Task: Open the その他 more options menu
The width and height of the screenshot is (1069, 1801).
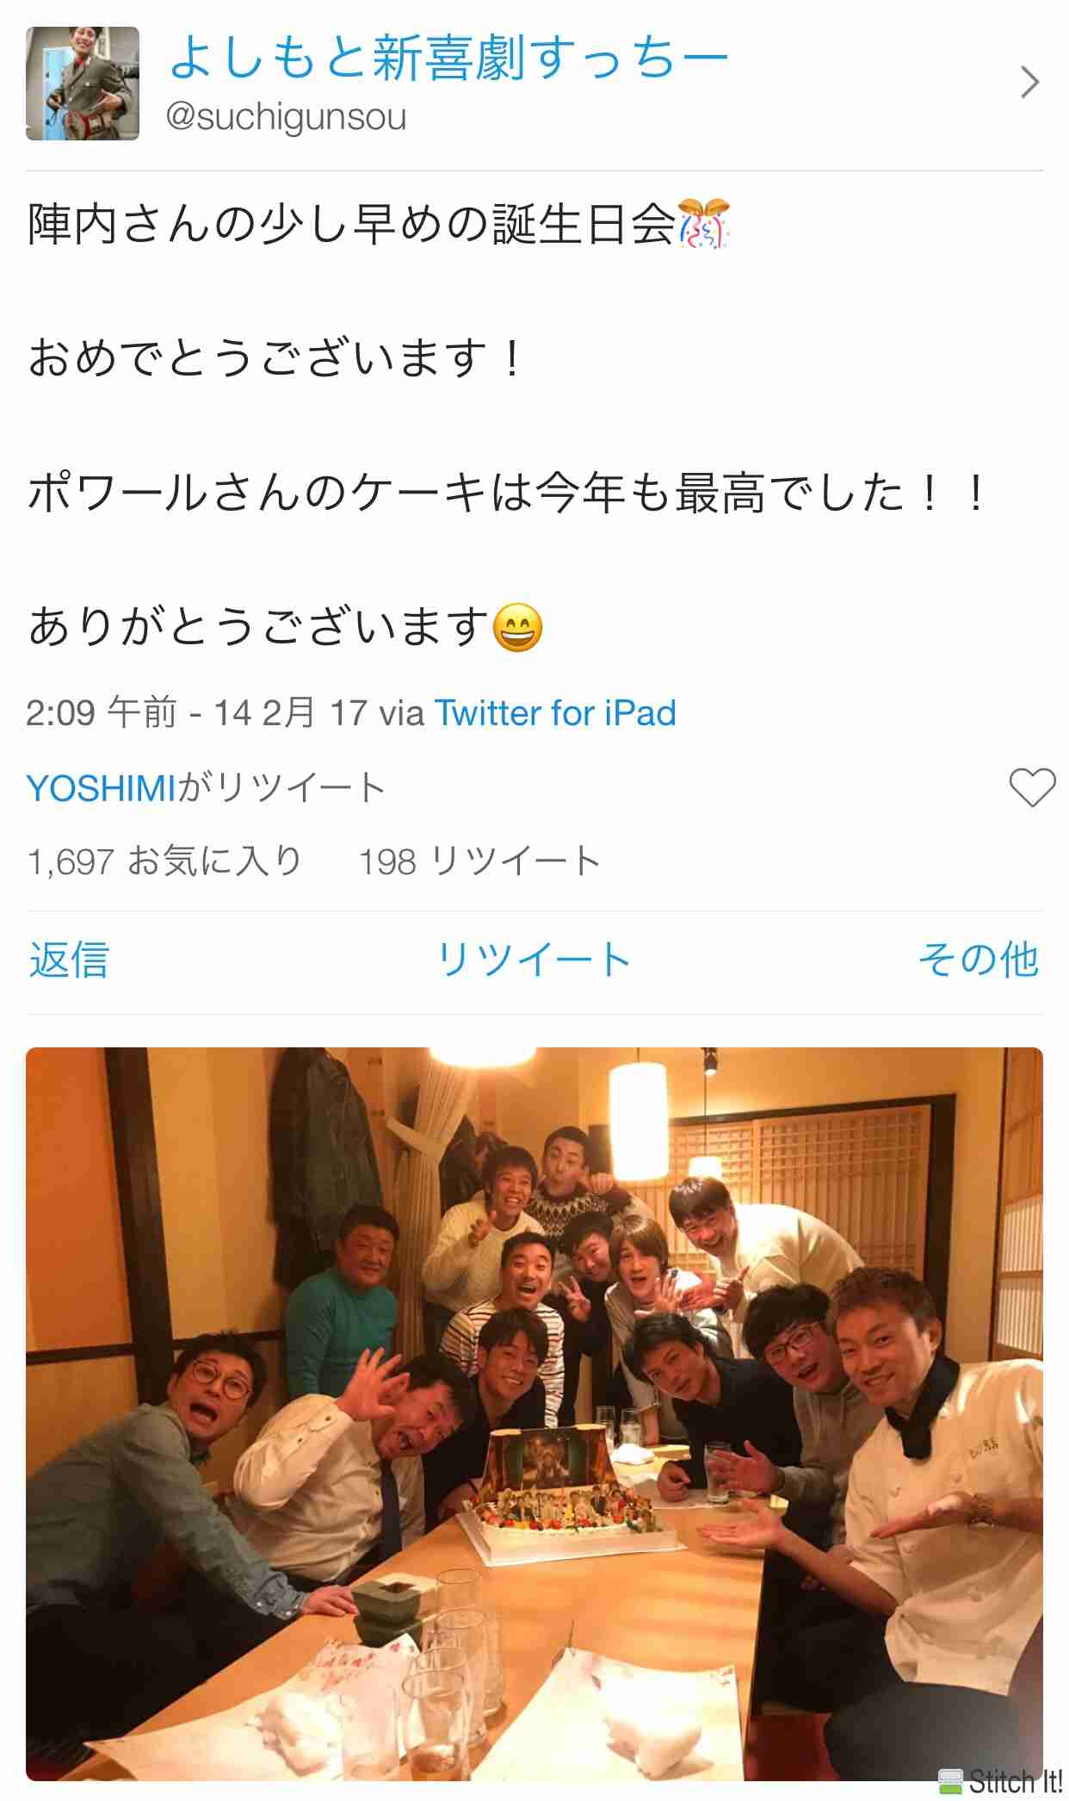Action: tap(979, 959)
